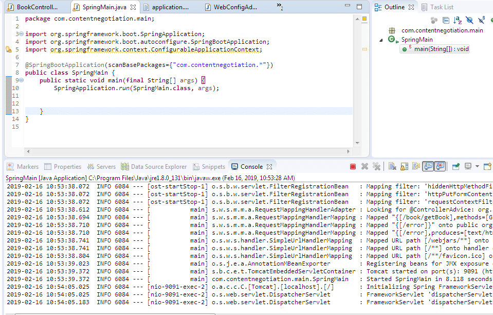The image size is (493, 315).
Task: Toggle Scroll Lock in the Console toolbar
Action: tap(404, 166)
